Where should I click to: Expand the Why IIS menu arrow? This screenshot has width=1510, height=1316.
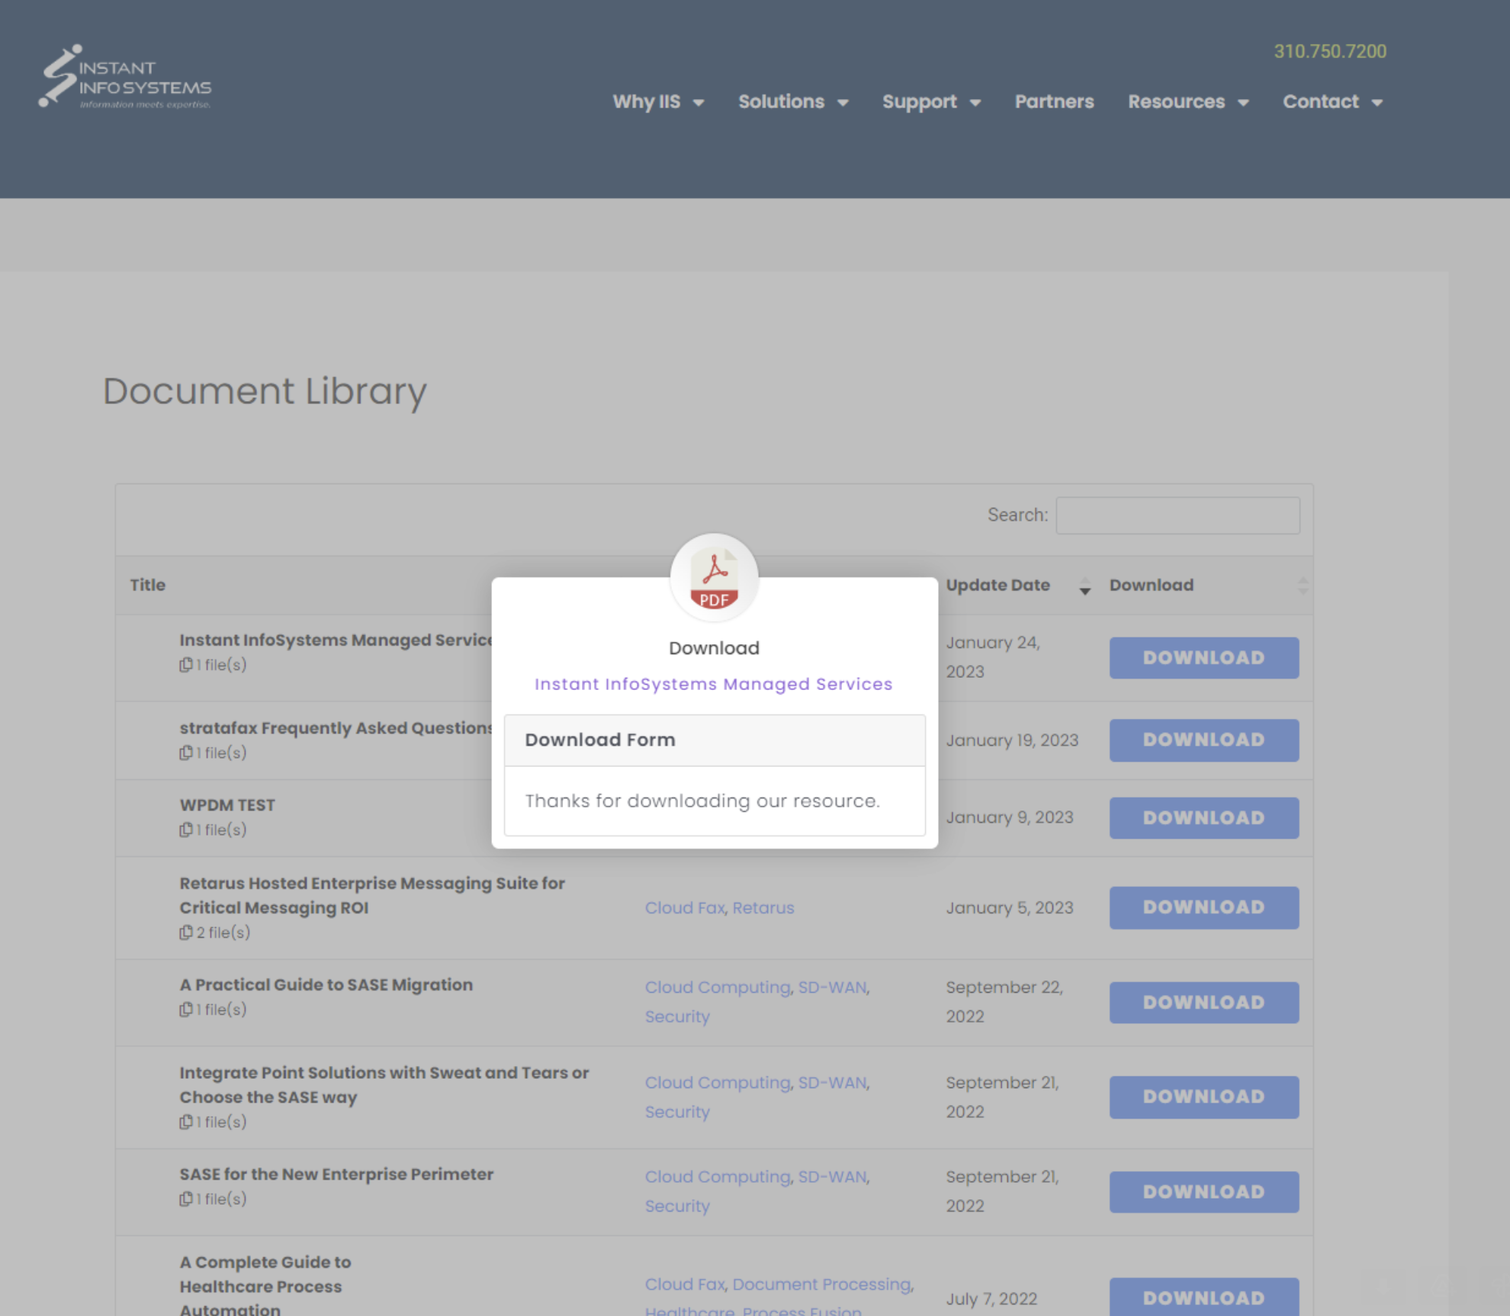(x=699, y=103)
